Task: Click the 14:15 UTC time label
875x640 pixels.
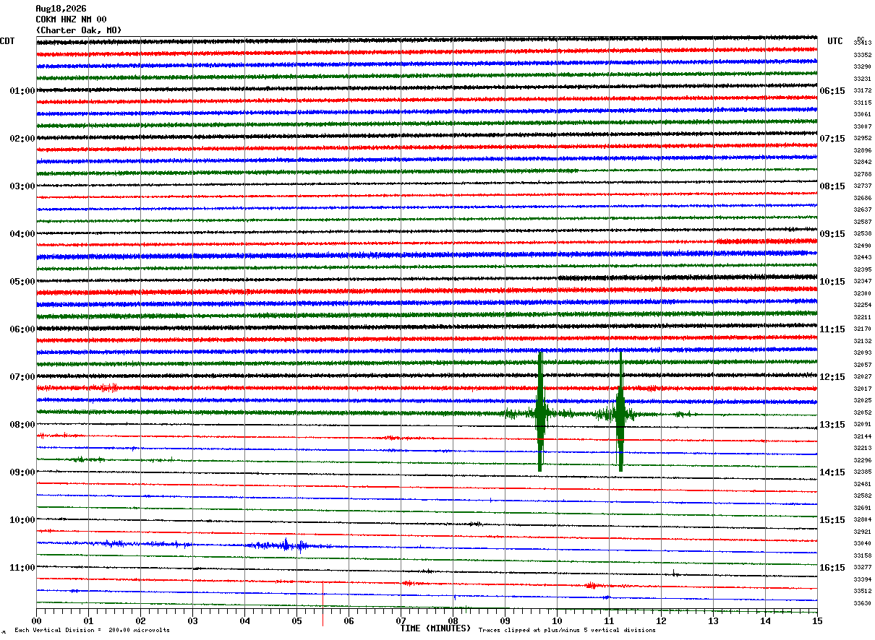Action: pos(832,472)
